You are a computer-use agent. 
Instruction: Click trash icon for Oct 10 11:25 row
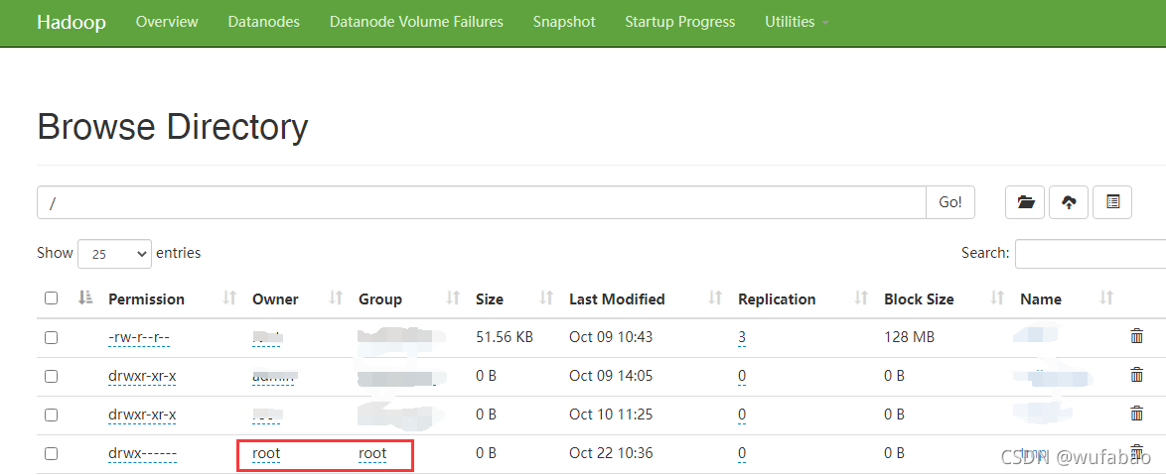click(1136, 415)
